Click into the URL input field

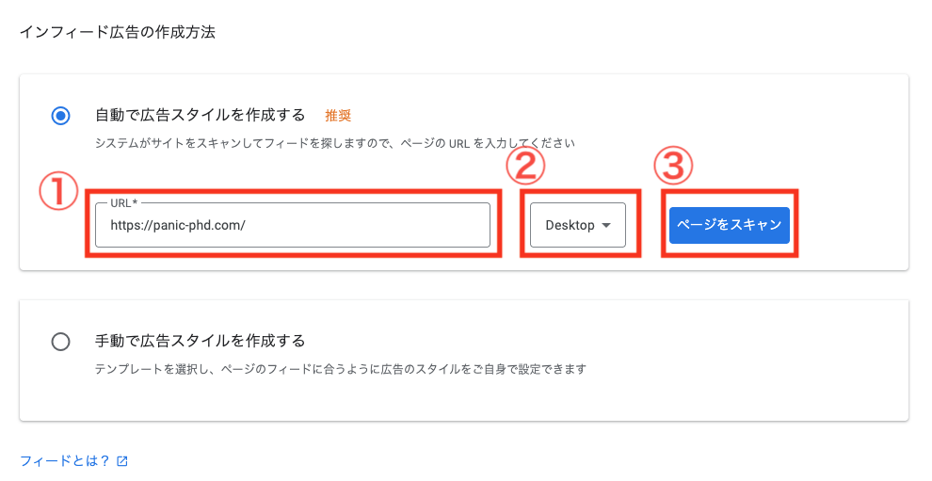tap(293, 225)
